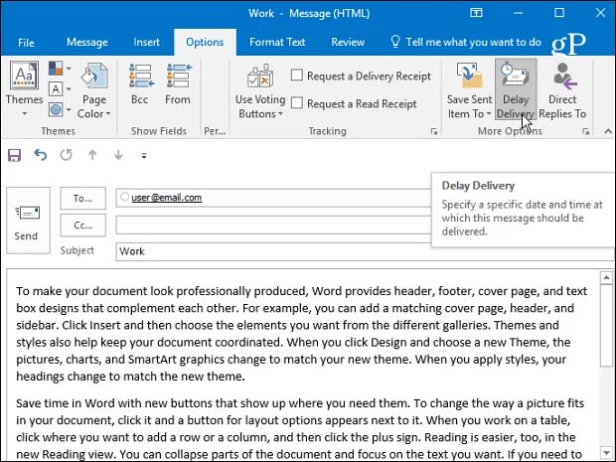The width and height of the screenshot is (616, 462).
Task: Expand the Permission group
Action: tap(215, 131)
